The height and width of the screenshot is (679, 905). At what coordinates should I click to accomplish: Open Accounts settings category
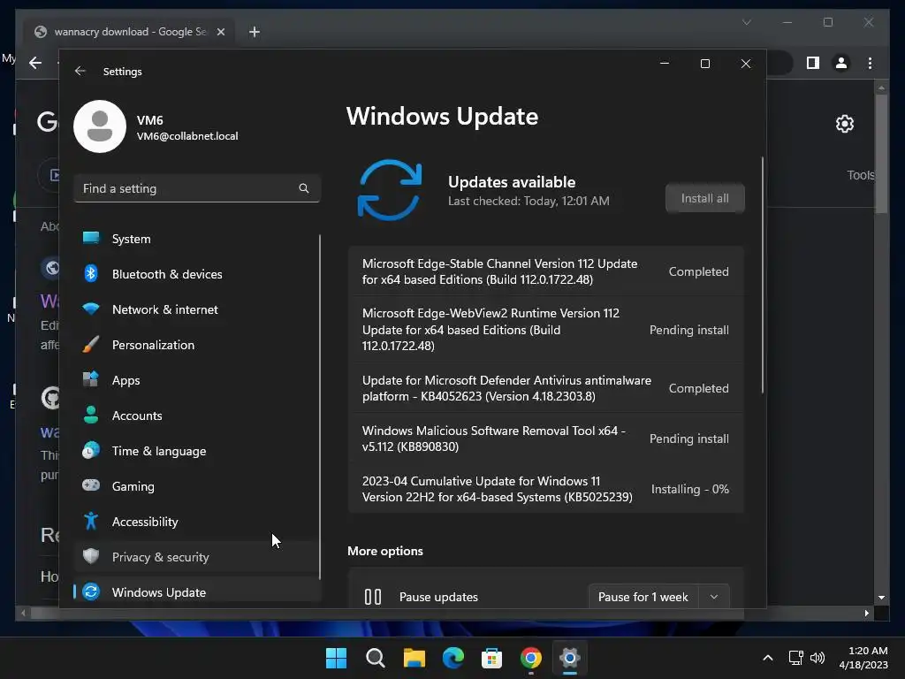tap(196, 416)
